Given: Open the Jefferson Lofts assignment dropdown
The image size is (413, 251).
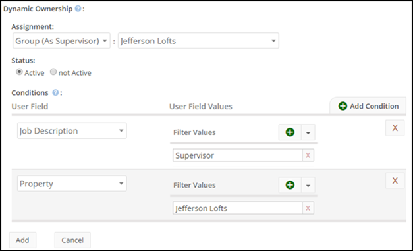Looking at the screenshot, I should click(198, 41).
